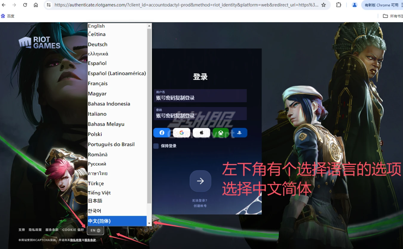This screenshot has width=403, height=249.
Task: Click the language list scrollbar thumb
Action: pos(149,116)
